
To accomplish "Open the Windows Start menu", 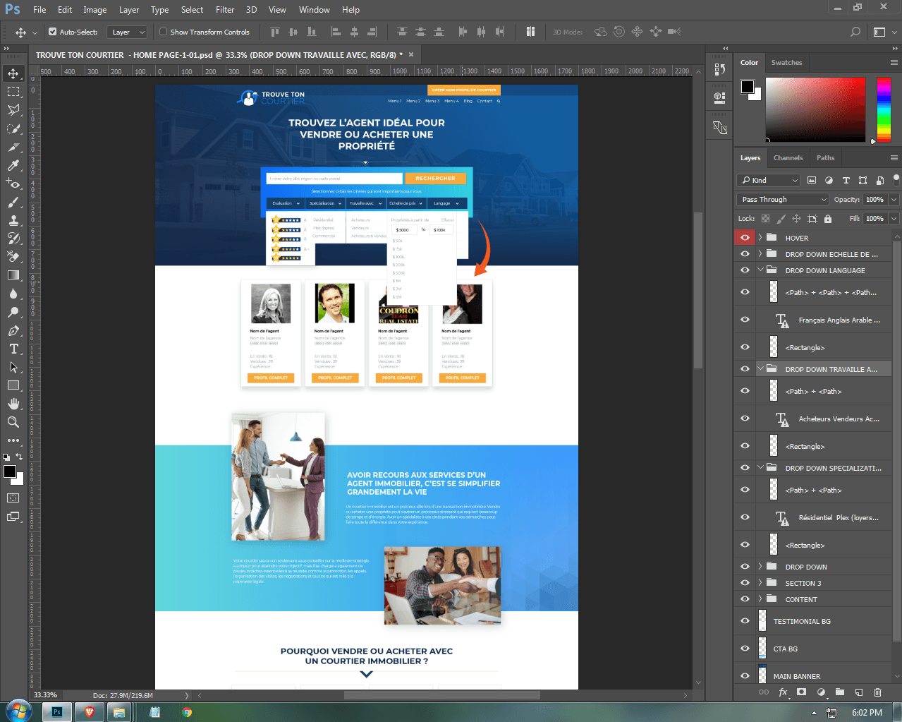I will 18,711.
